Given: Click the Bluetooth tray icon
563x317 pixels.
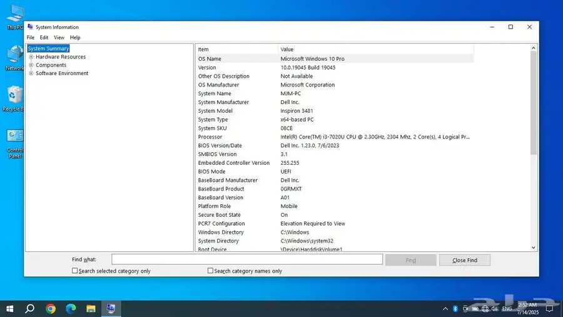Looking at the screenshot, I should pyautogui.click(x=455, y=309).
